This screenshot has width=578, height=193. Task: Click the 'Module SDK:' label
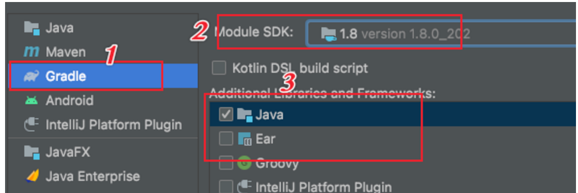point(254,32)
